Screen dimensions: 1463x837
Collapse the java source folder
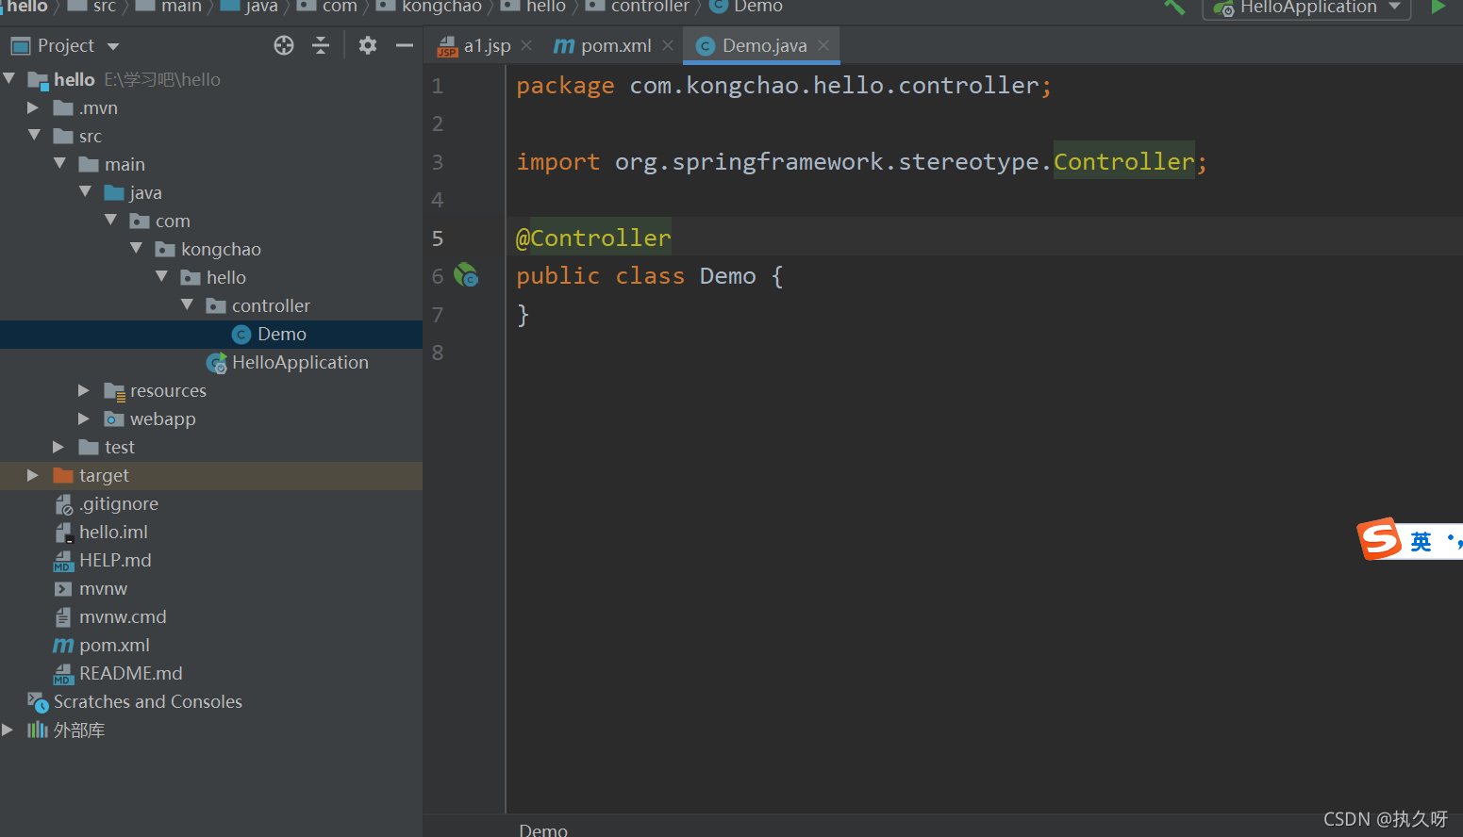[86, 192]
